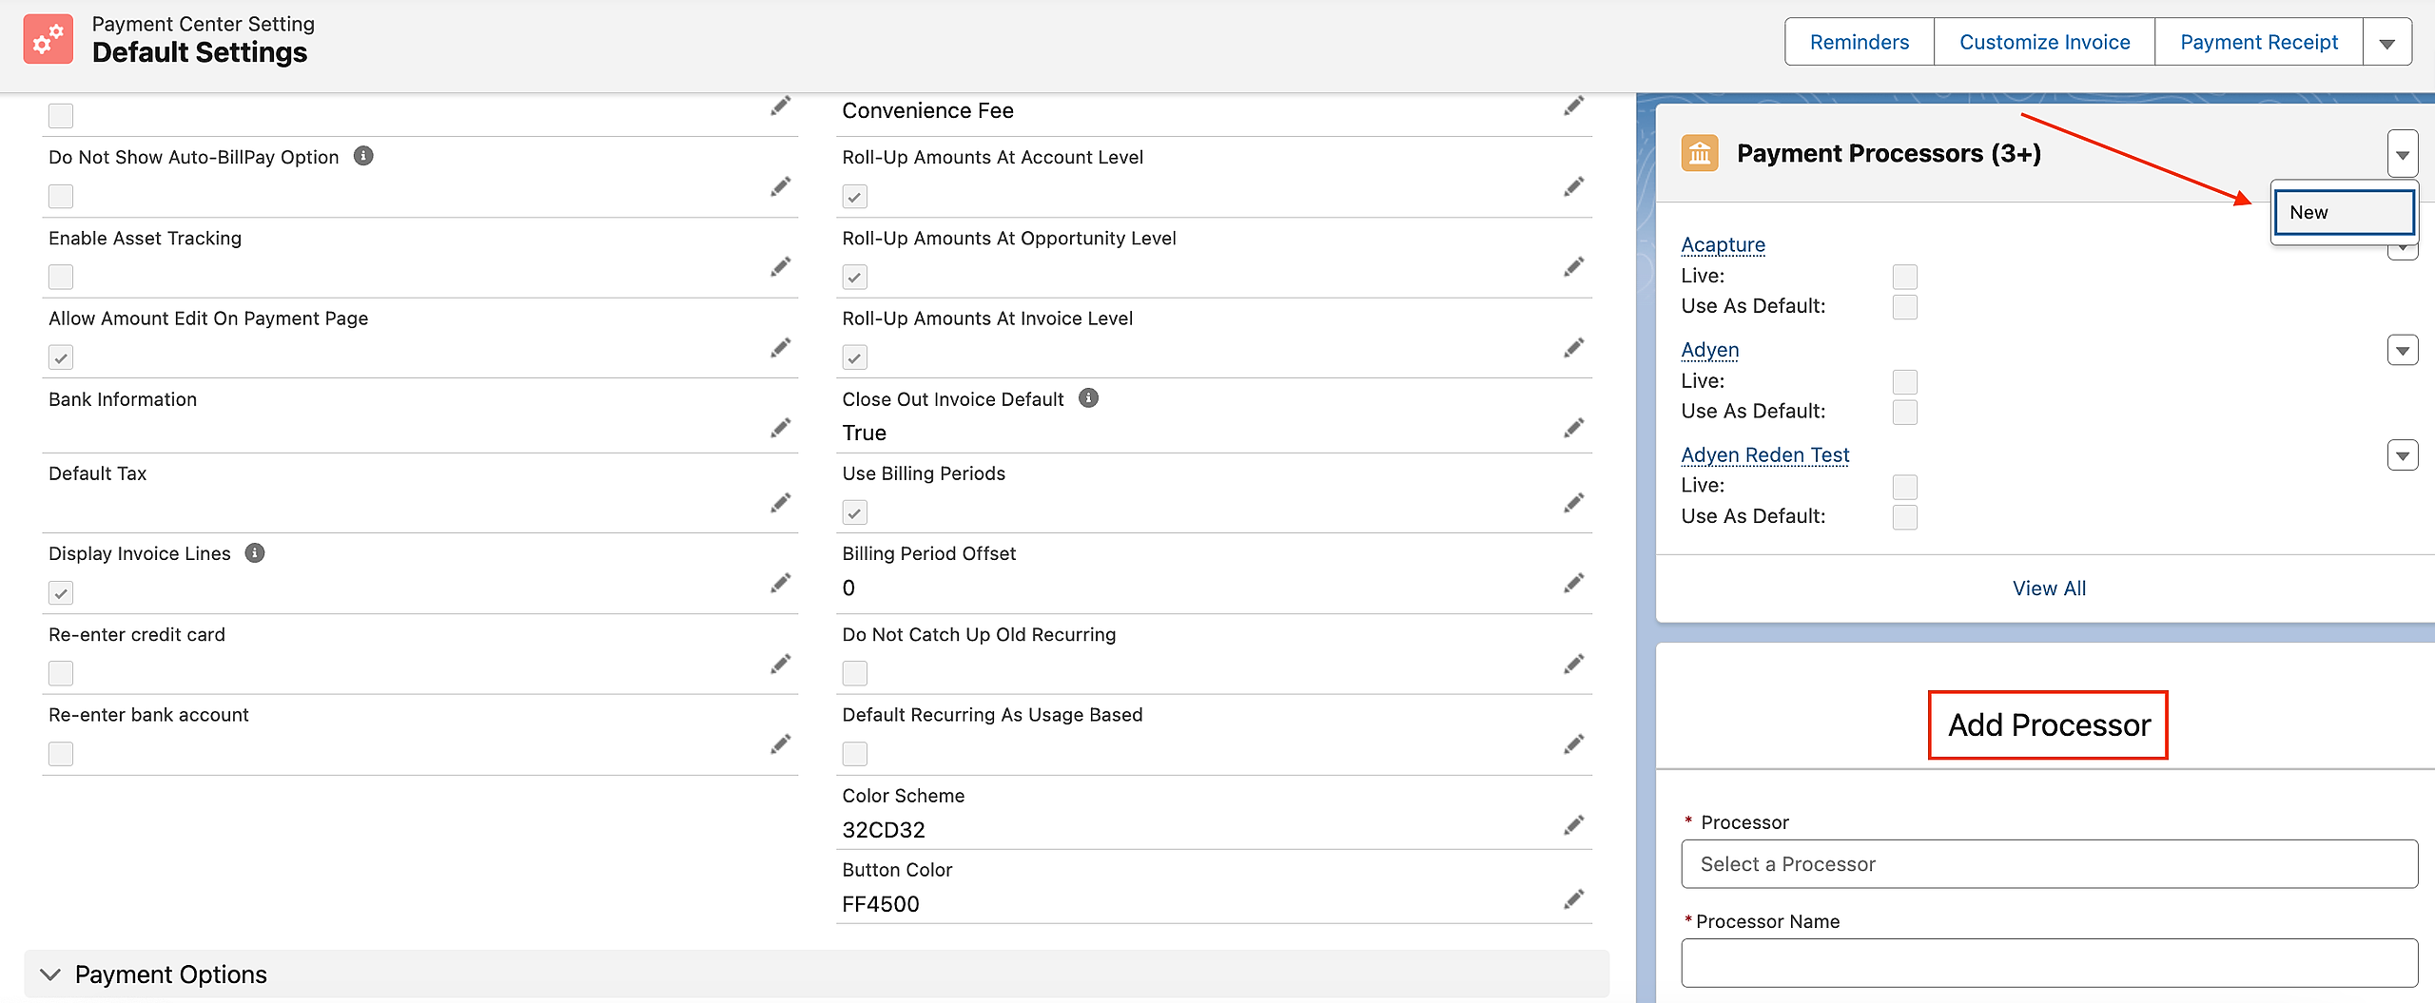Viewport: 2435px width, 1003px height.
Task: Select New from the Payment Processors menu
Action: click(2343, 213)
